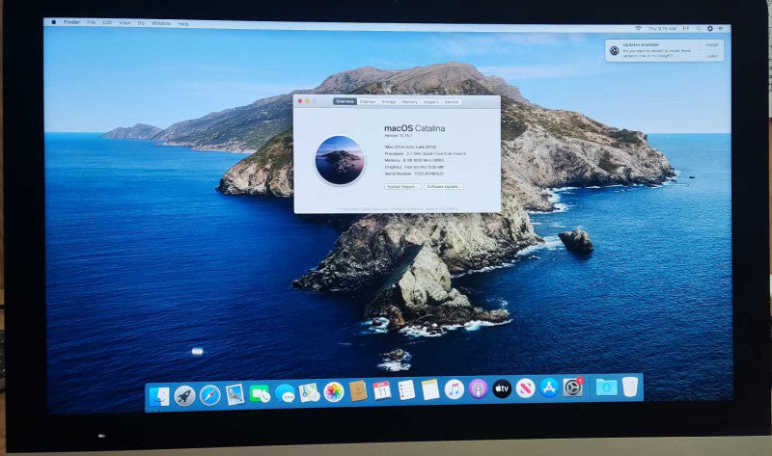772x456 pixels.
Task: Open Contacts brown book in Dock
Action: point(358,391)
